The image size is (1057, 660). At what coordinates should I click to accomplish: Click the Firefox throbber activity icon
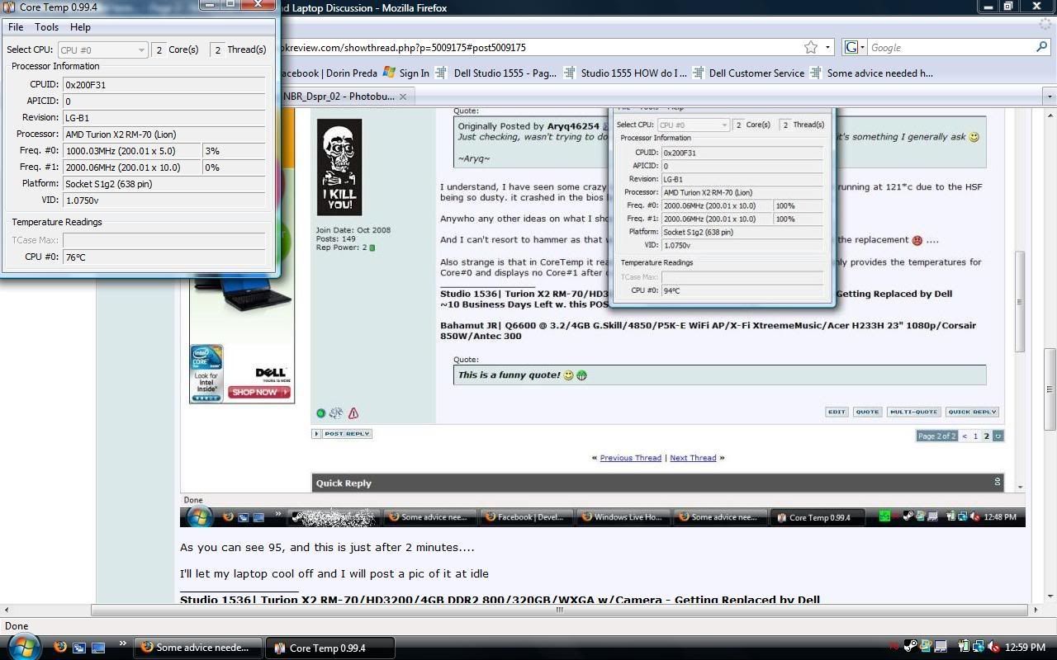pos(1047,25)
